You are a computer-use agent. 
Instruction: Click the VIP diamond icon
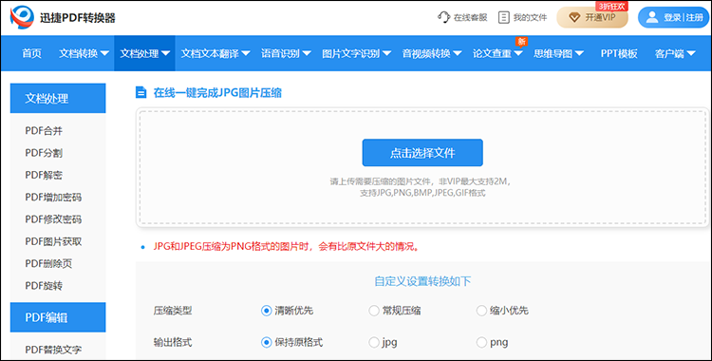[574, 18]
